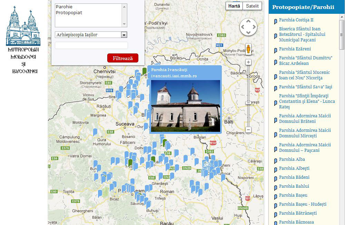Click the marker icon beside Parohia Costișa II
Screen dimensions: 345x225
[275, 21]
